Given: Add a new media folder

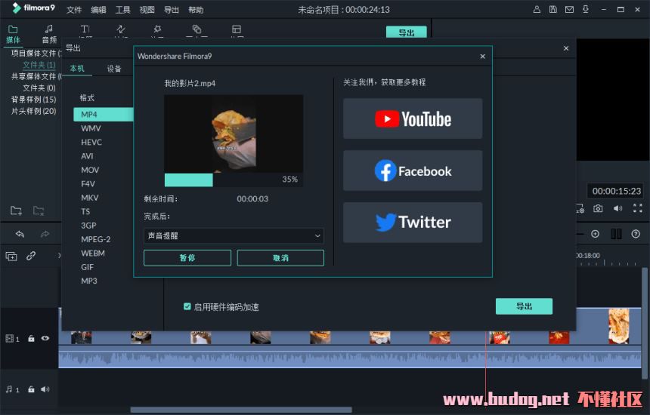Looking at the screenshot, I should (16, 211).
